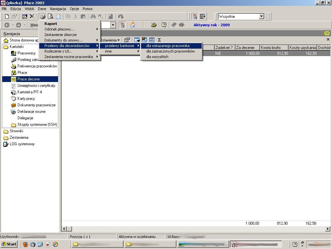
Task: Click the Home page house icon in the toolbar
Action: (133, 25)
